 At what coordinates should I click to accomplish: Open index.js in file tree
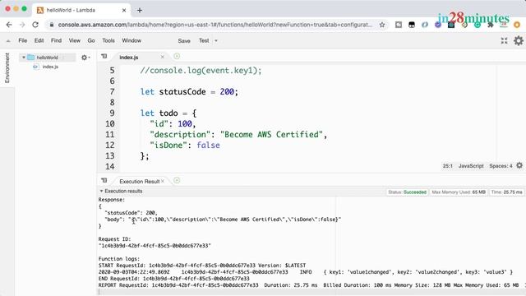pos(50,67)
